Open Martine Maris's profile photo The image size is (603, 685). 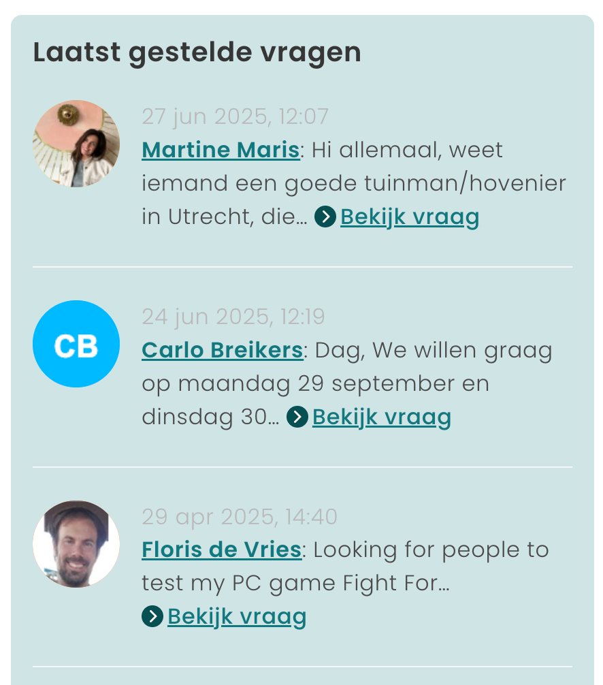76,144
